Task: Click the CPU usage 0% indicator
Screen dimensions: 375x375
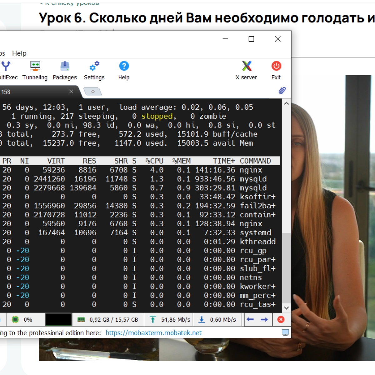Action: coord(22,320)
